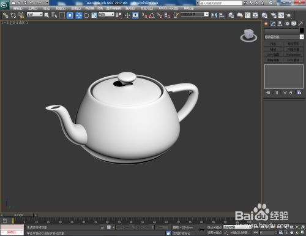Open the Material Editor
Screen dimensions: 306x236
coord(264,15)
